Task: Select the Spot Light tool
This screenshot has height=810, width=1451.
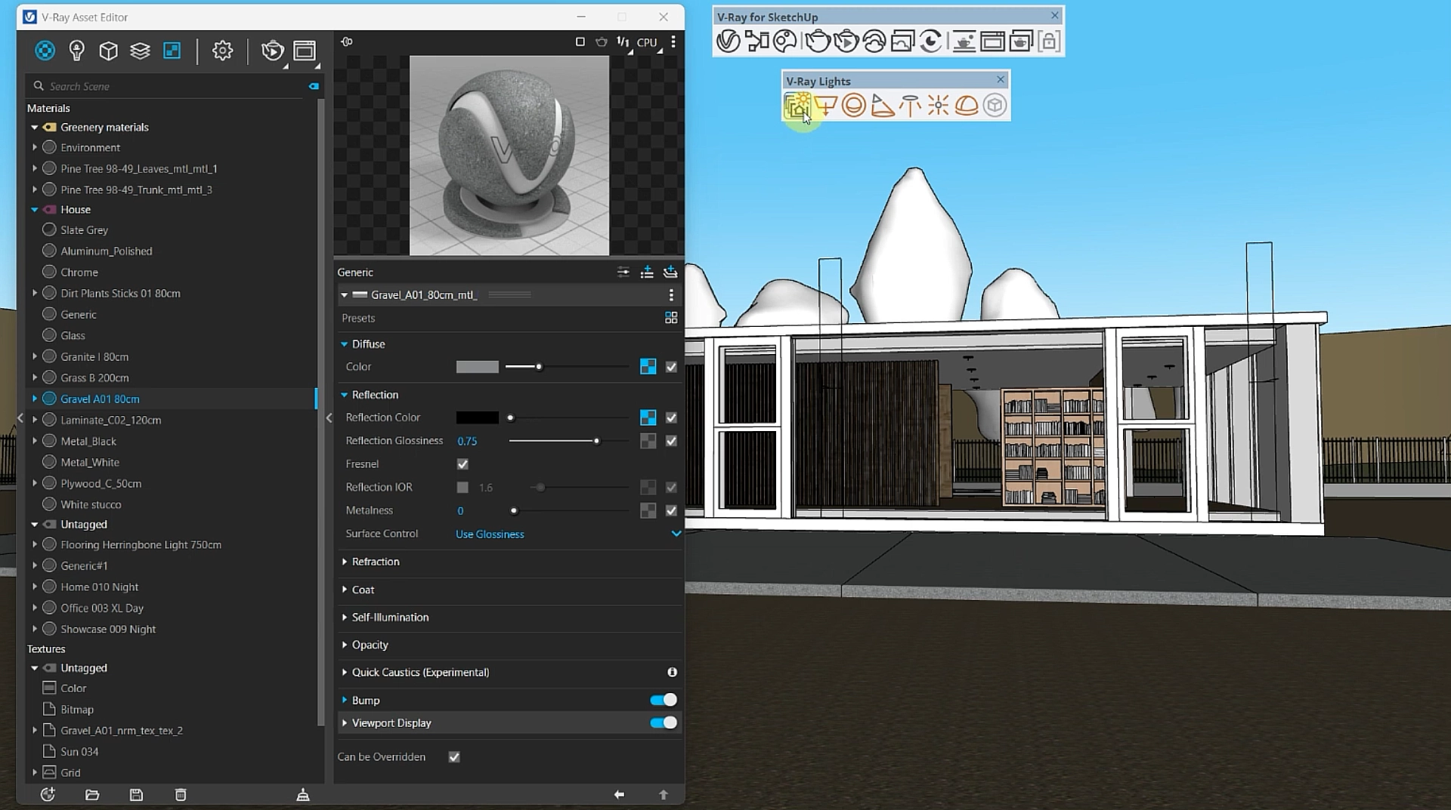Action: click(x=882, y=106)
